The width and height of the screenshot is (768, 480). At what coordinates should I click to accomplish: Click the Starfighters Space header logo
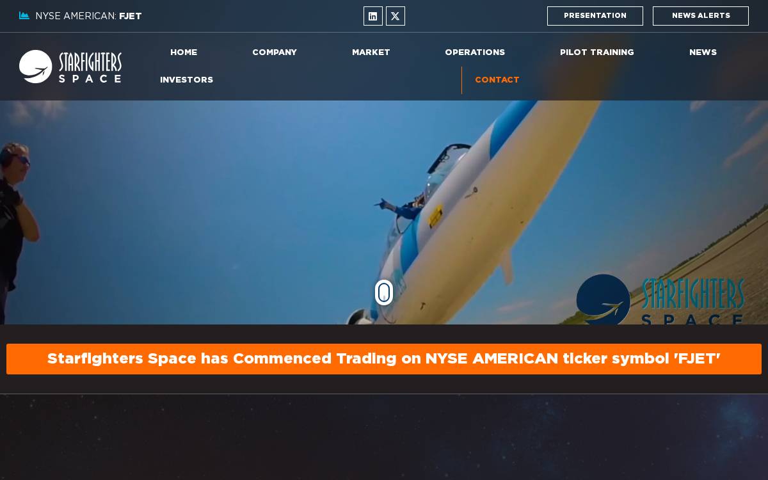70,67
